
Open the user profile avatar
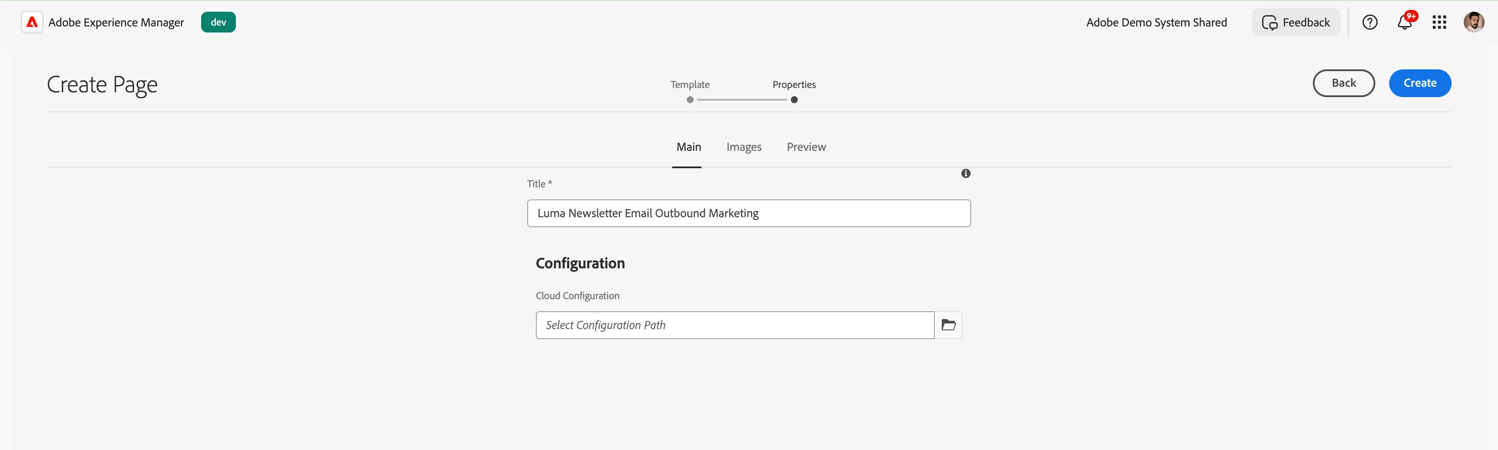point(1474,22)
